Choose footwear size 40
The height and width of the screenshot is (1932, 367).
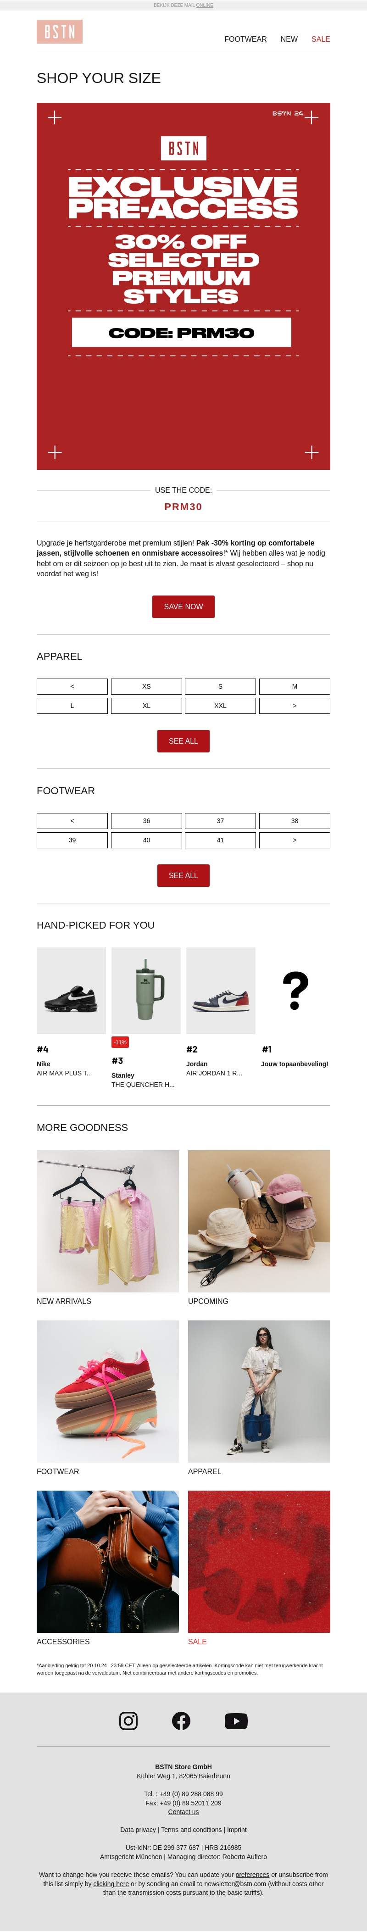[146, 840]
